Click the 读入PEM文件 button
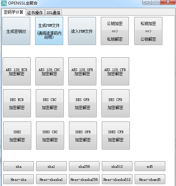This screenshot has height=186, width=176. coord(82,31)
